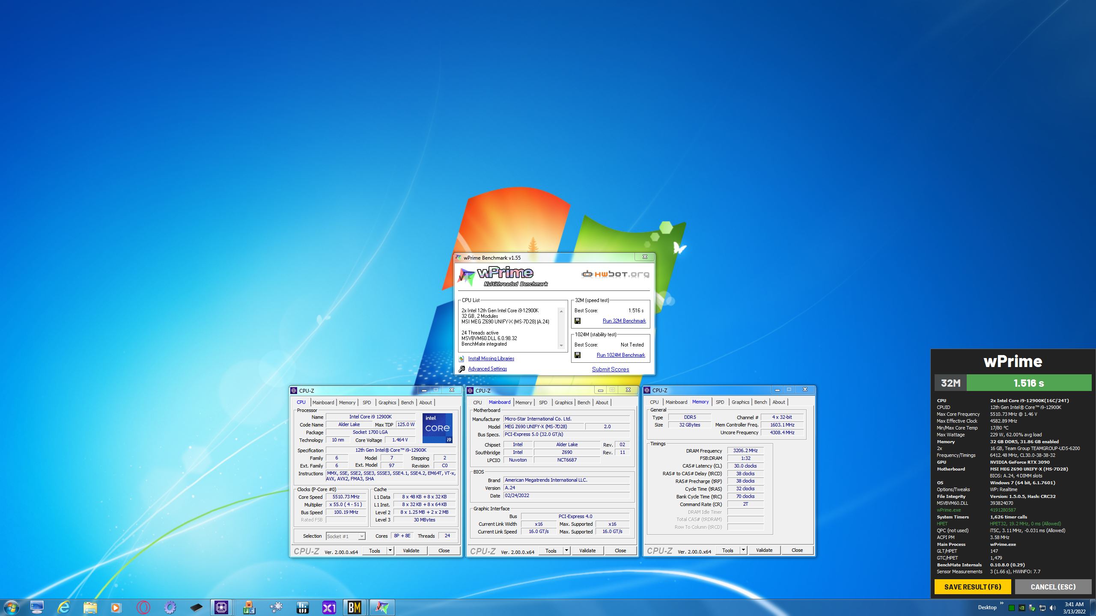Viewport: 1096px width, 616px height.
Task: Click the taskbar clock showing 3:41 AM
Action: 1074,608
